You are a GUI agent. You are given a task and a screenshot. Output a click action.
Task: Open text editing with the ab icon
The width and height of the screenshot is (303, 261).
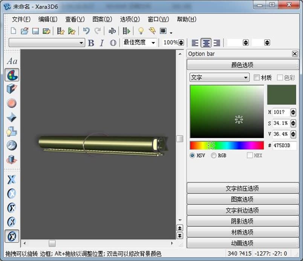point(112,31)
